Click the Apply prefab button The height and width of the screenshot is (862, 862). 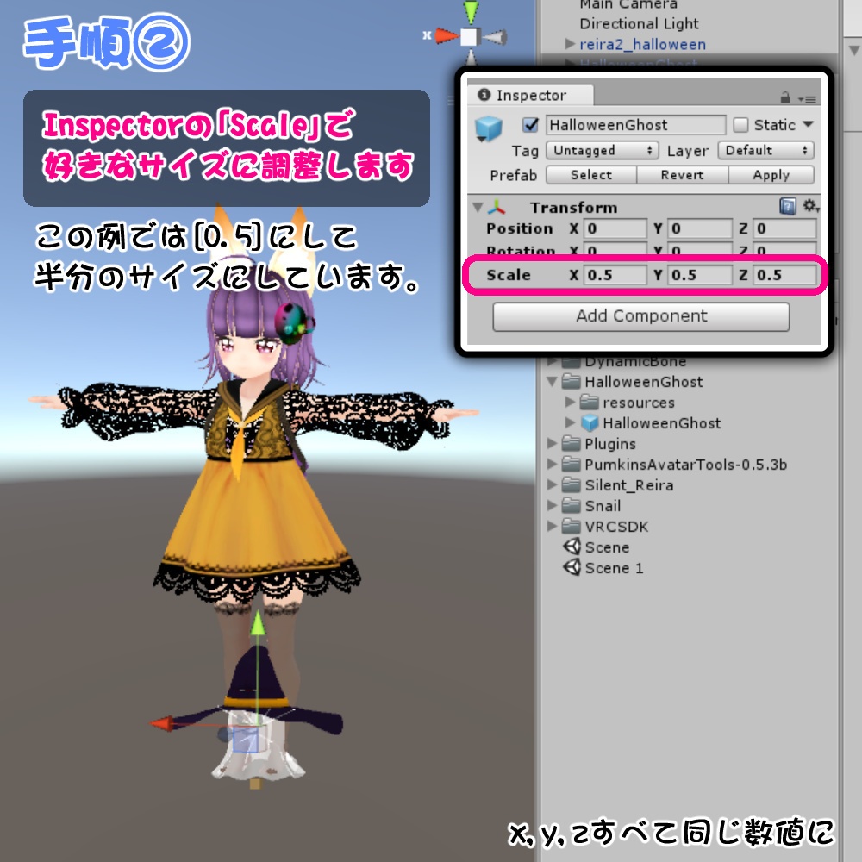pyautogui.click(x=771, y=175)
